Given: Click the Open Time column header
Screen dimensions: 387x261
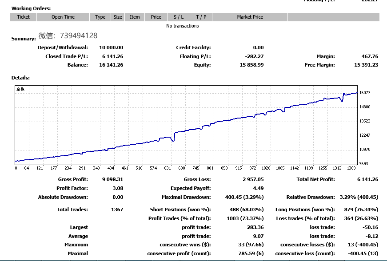Looking at the screenshot, I should 63,17.
